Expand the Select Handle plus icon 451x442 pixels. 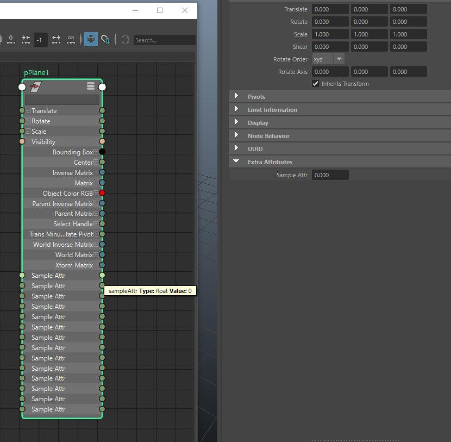[x=96, y=223]
